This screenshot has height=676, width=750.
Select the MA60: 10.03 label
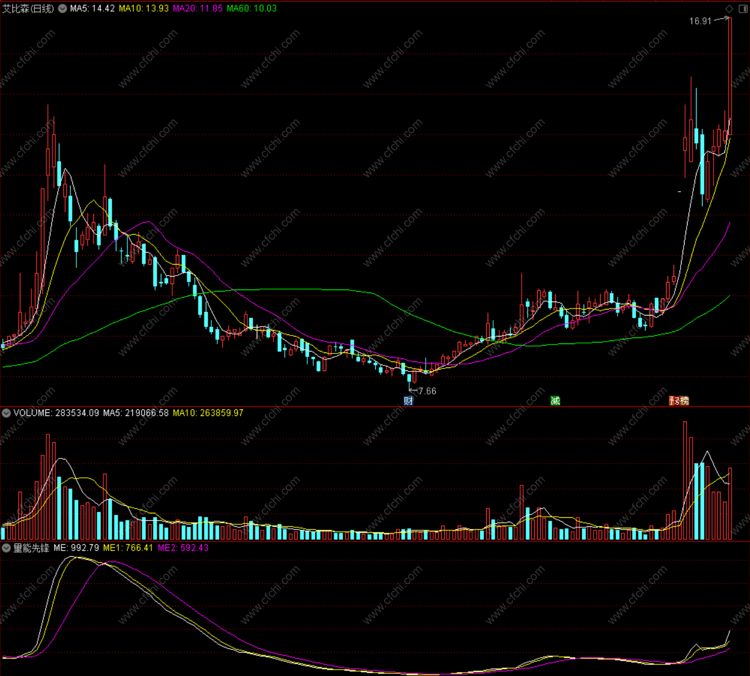tap(252, 8)
